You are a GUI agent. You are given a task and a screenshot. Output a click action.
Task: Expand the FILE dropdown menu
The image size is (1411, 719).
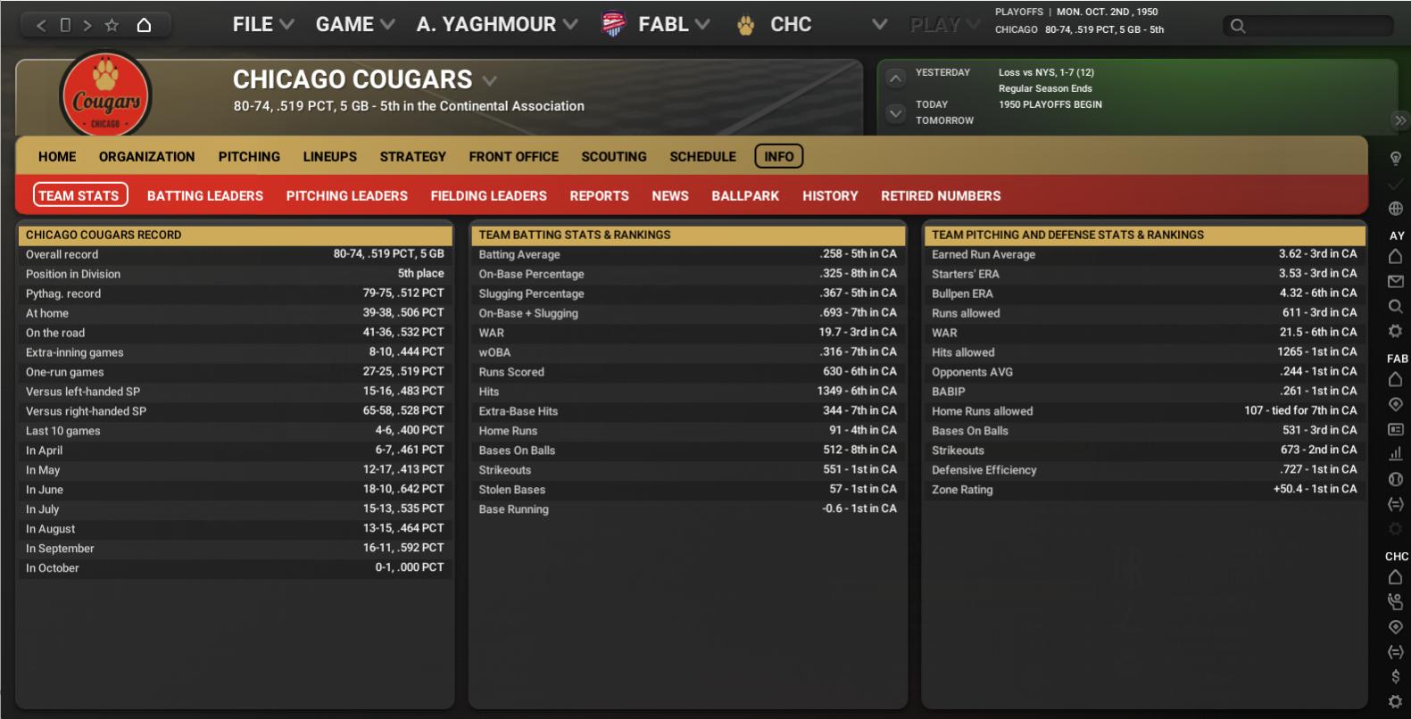(x=262, y=25)
